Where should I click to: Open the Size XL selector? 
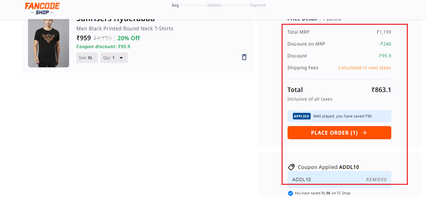(87, 57)
